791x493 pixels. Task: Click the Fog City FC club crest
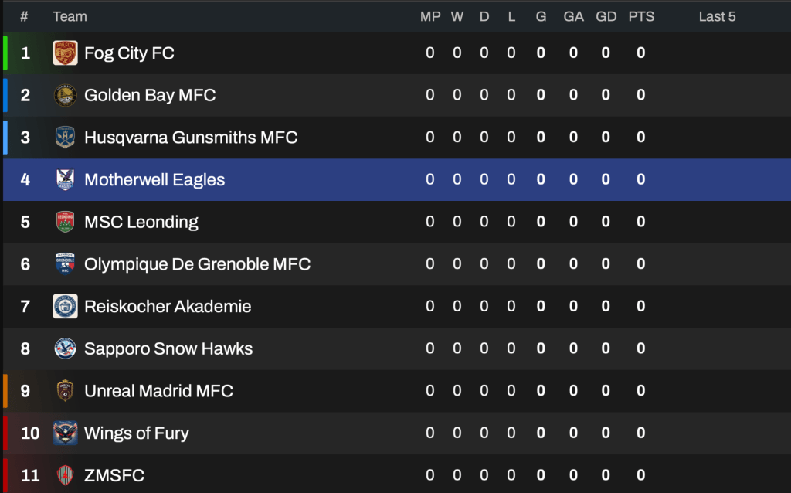(65, 53)
